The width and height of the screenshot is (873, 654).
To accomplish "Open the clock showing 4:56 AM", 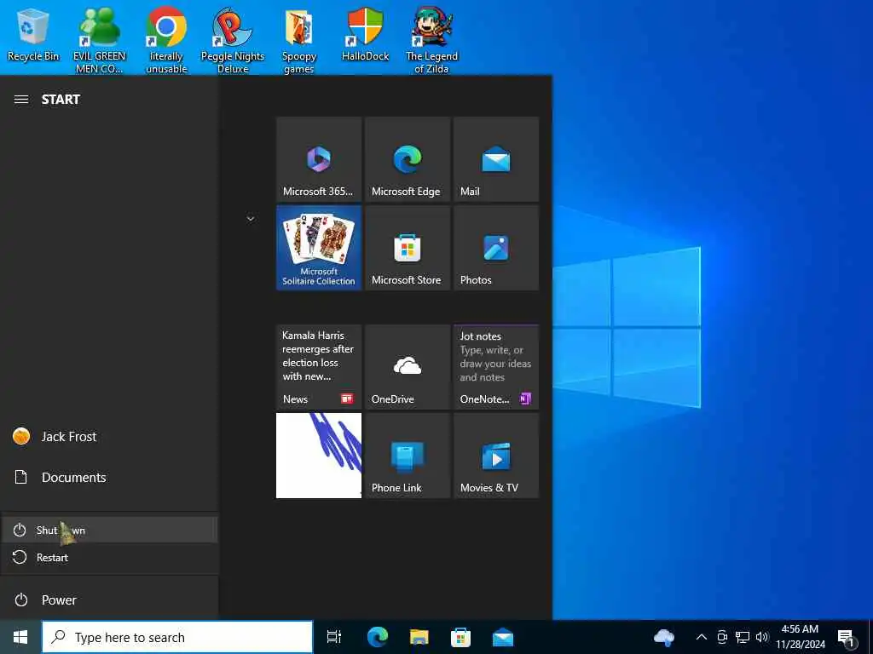I will click(800, 637).
